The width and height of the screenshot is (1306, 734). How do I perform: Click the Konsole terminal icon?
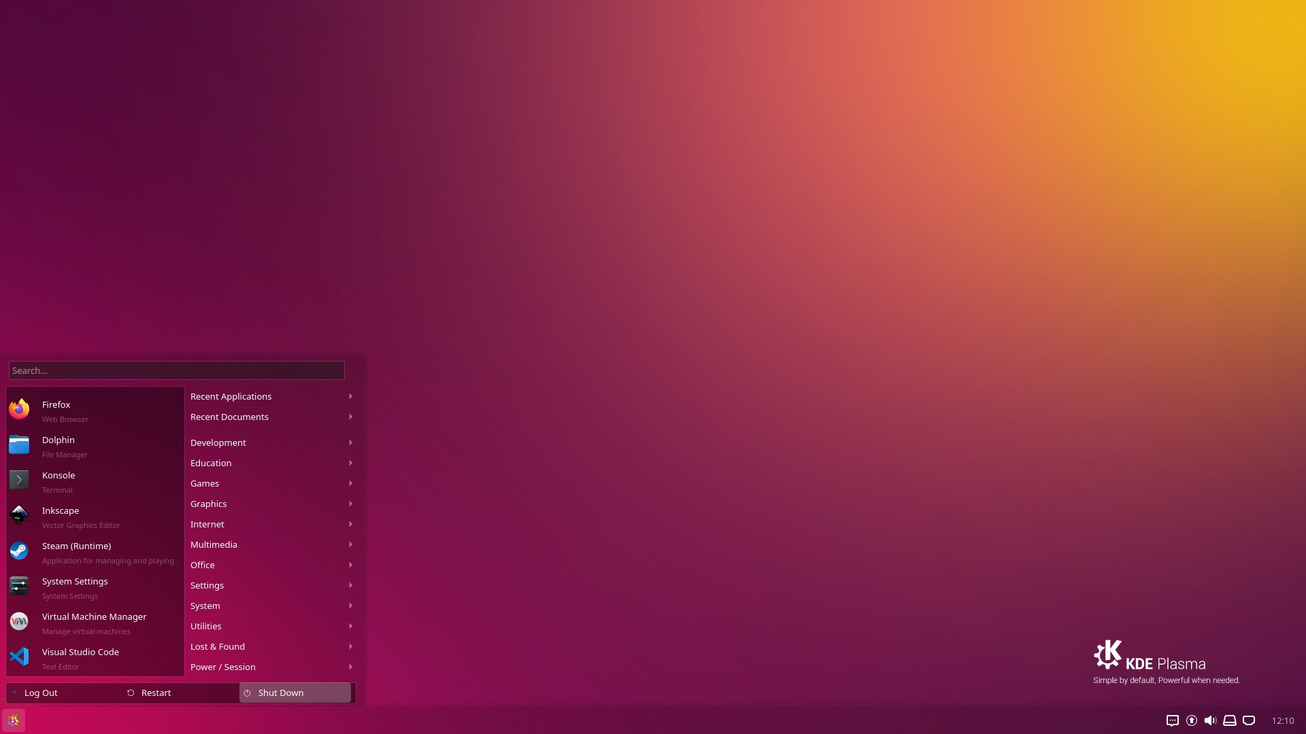pyautogui.click(x=19, y=480)
